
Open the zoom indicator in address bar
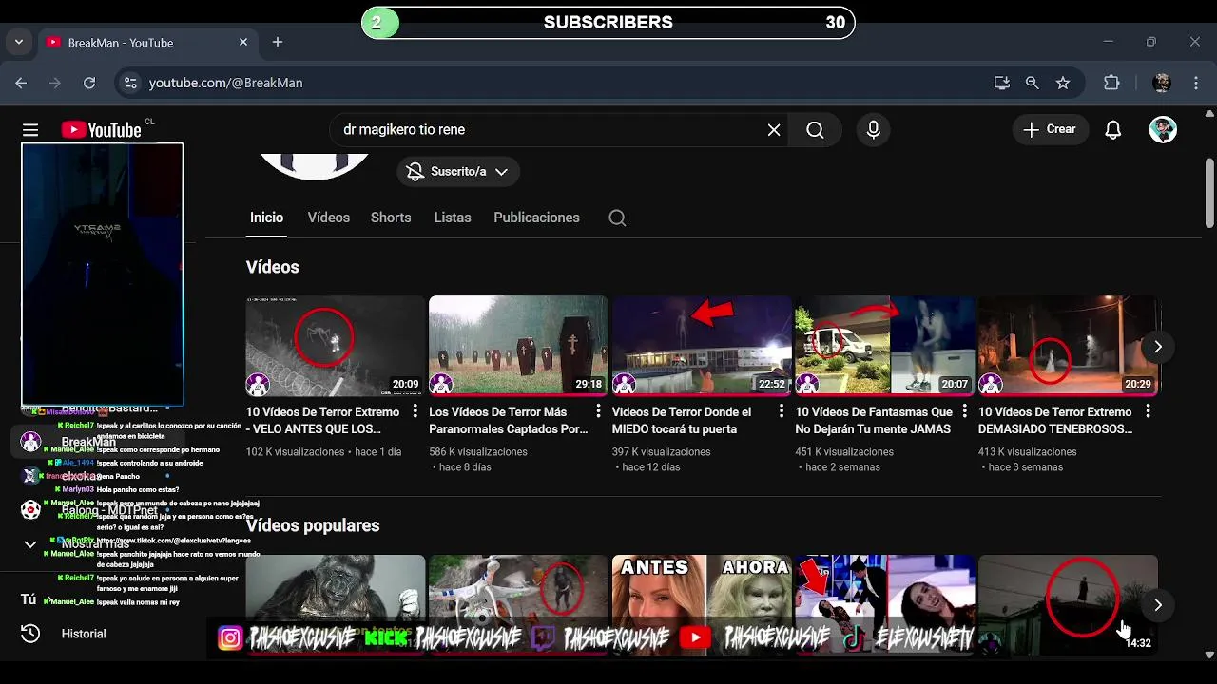[1032, 83]
